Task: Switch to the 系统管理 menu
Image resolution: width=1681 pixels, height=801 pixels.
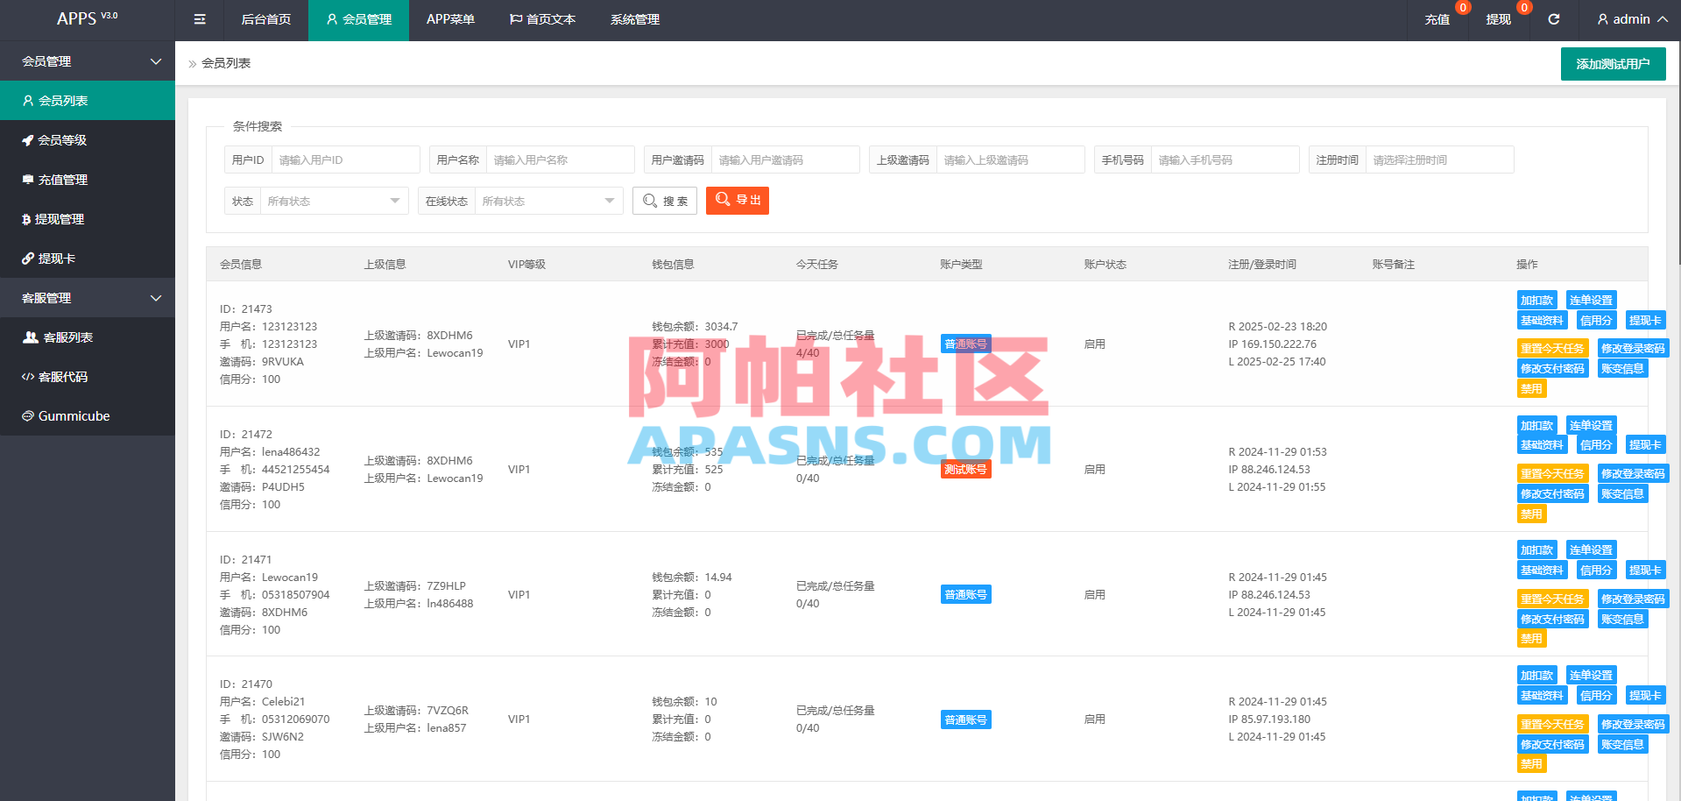Action: tap(634, 19)
